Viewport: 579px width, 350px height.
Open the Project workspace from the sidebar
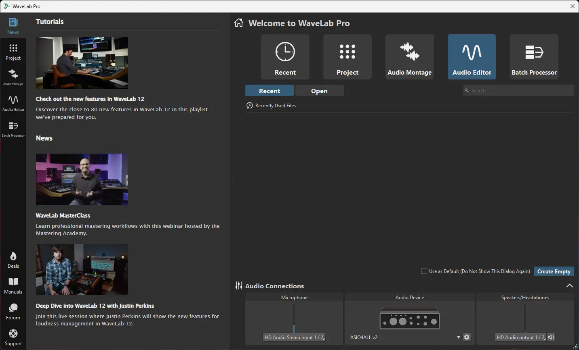[13, 52]
